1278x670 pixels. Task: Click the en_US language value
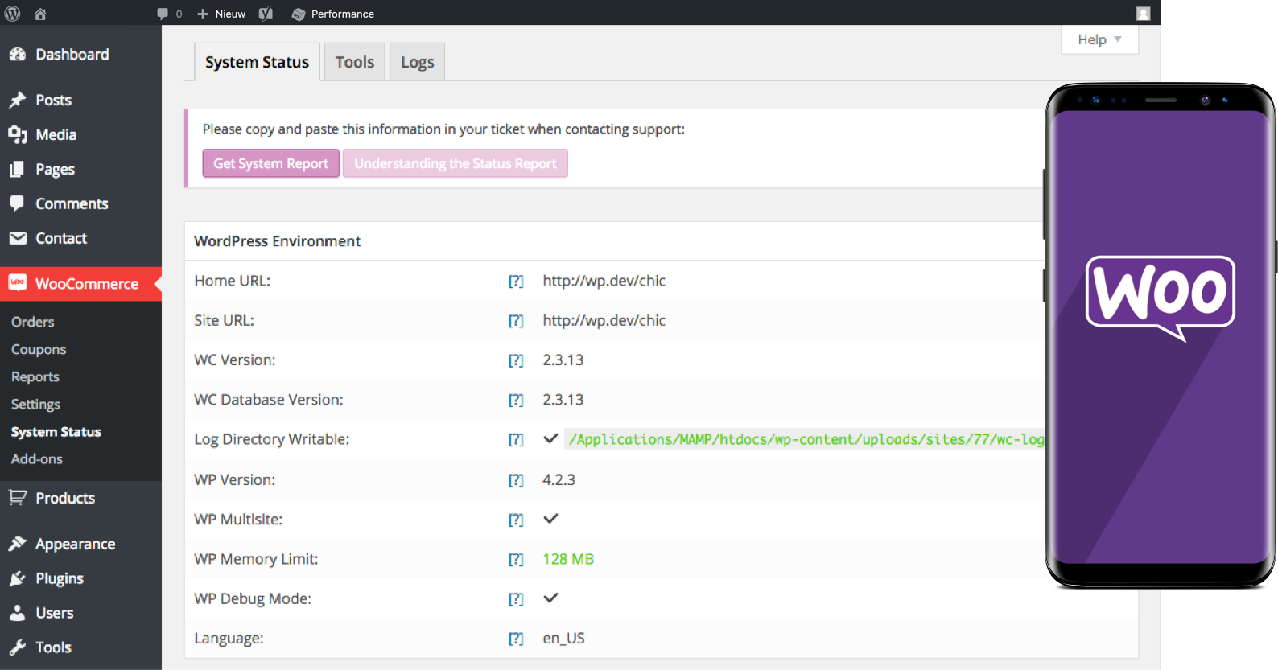click(x=563, y=639)
